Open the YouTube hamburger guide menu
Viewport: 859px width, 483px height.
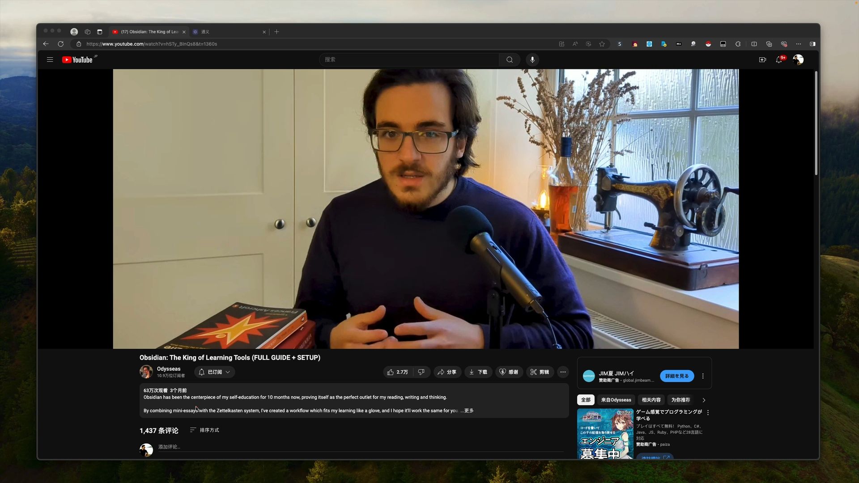click(x=50, y=59)
